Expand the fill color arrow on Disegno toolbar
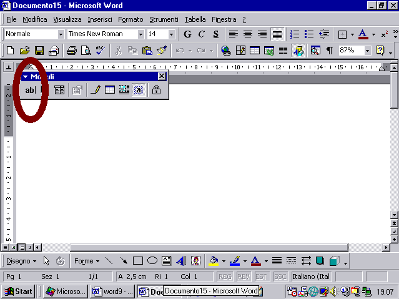This screenshot has height=299, width=399. [224, 261]
